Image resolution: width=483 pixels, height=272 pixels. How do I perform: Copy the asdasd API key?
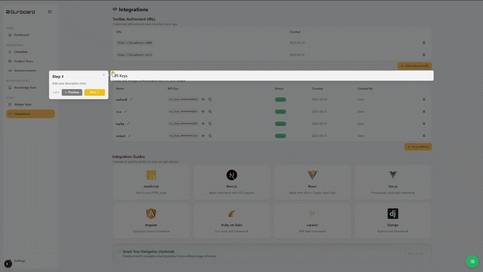click(x=210, y=135)
